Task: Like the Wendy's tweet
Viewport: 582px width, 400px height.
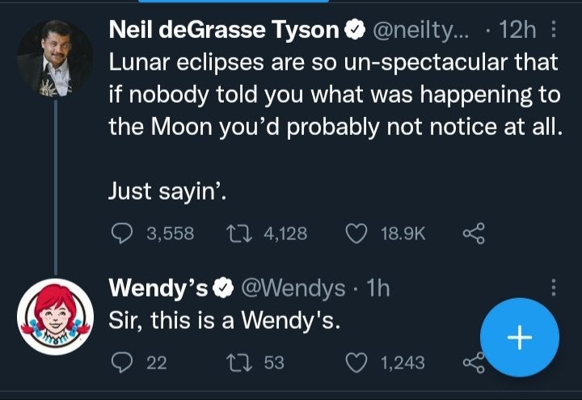Action: (x=356, y=363)
